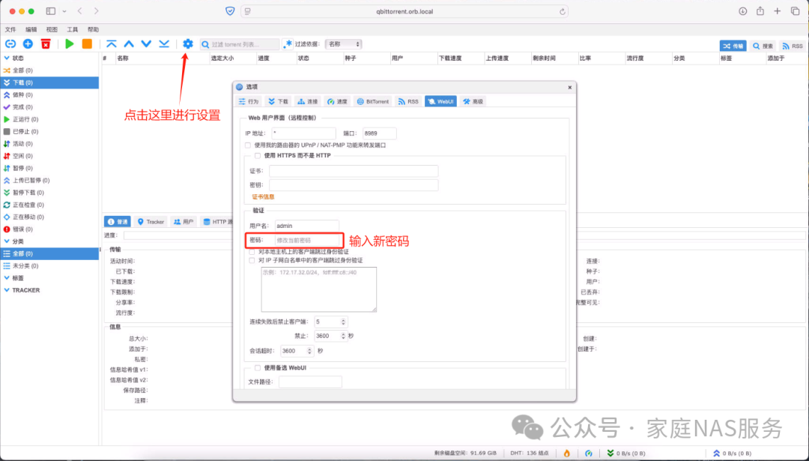Viewport: 809px width, 461px height.
Task: Collapse the 状态 sidebar section
Action: pyautogui.click(x=6, y=57)
